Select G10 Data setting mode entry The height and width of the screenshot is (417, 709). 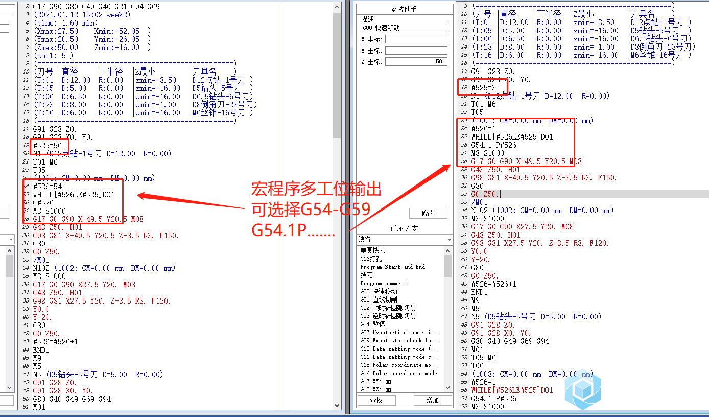(x=399, y=349)
